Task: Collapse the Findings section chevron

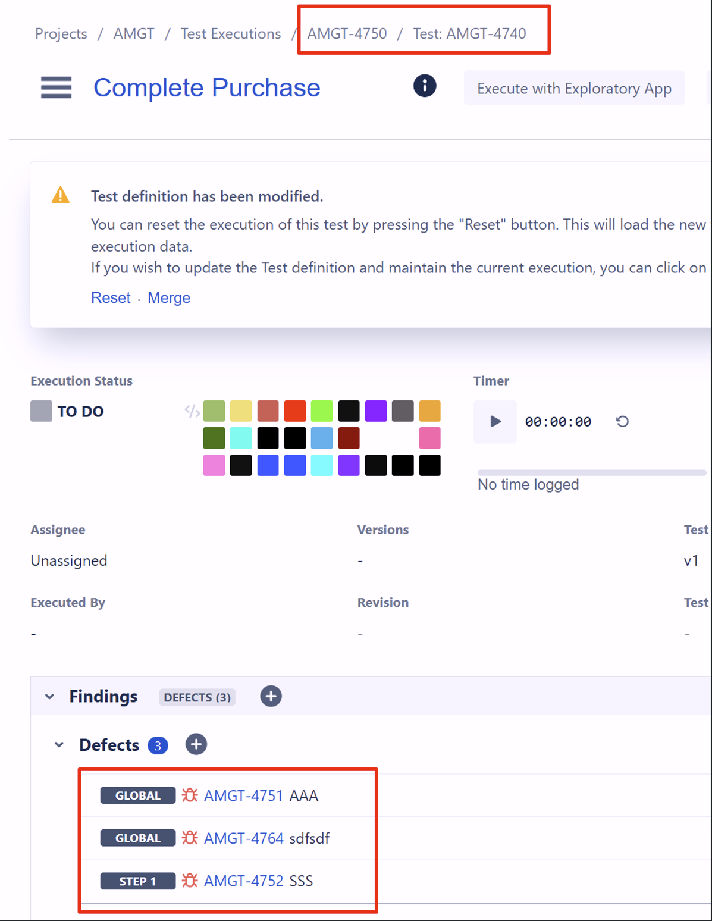Action: click(49, 697)
